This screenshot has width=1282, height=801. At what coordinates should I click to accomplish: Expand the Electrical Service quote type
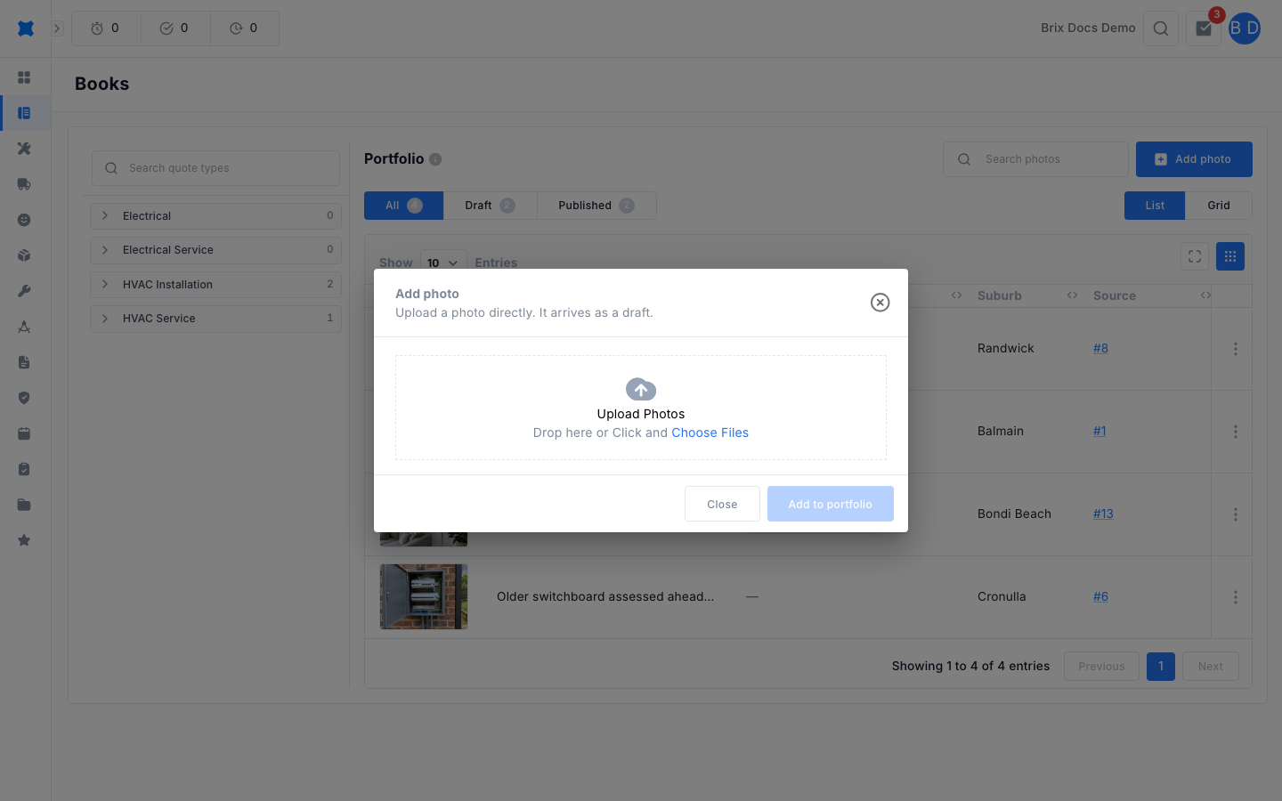(216, 250)
